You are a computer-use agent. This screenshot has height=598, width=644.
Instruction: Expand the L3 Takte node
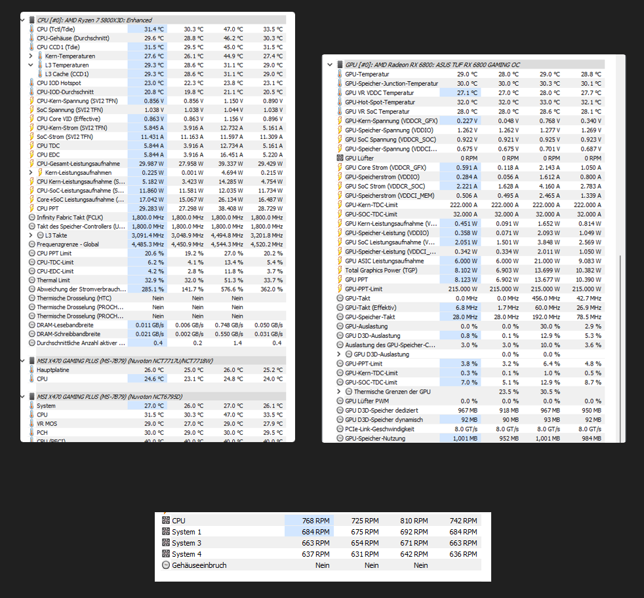tap(31, 235)
